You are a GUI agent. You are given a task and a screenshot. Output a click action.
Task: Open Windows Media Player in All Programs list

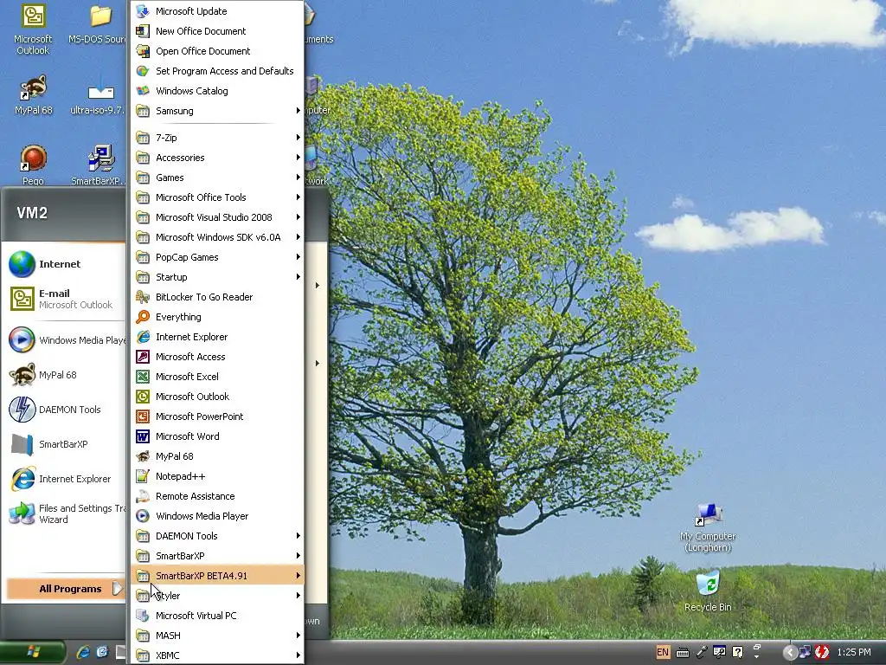pos(217,516)
